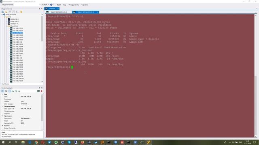Image resolution: width=259 pixels, height=145 pixels.
Task: Select connection 192.168.9.102 in tree
Action: [17, 42]
